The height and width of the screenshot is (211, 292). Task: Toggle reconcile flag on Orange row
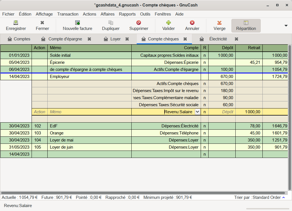pyautogui.click(x=205, y=133)
